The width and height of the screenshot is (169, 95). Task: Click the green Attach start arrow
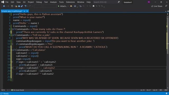[x=59, y=6]
